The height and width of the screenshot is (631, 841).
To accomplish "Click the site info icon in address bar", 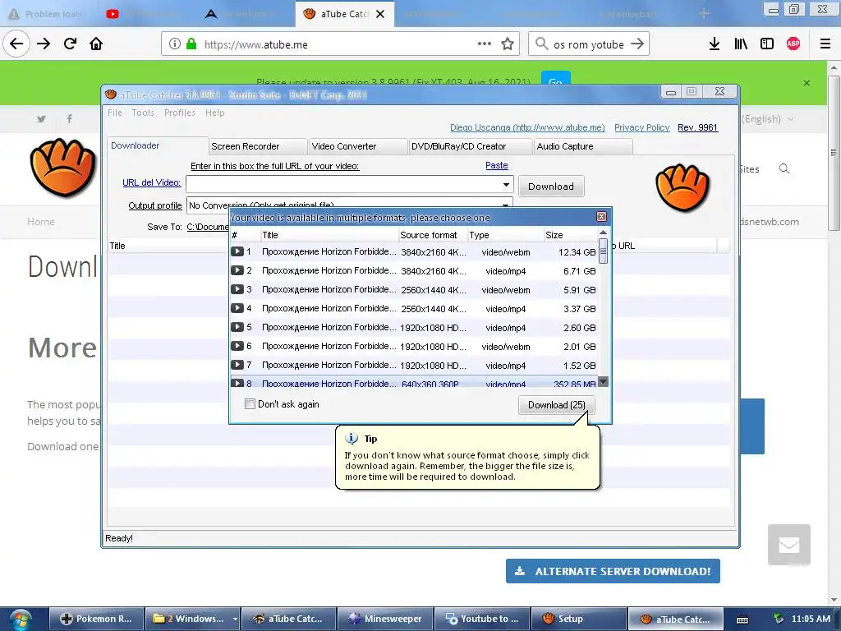I will click(x=175, y=44).
